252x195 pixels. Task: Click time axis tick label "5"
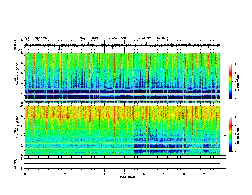pyautogui.click(x=124, y=174)
